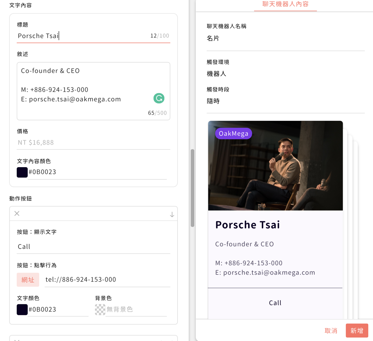373x341 pixels.
Task: Click the 無背景色 background color field
Action: (136, 310)
